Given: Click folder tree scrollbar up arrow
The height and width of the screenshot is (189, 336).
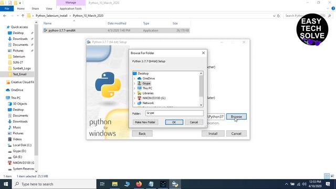Looking at the screenshot, I should pos(201,73).
